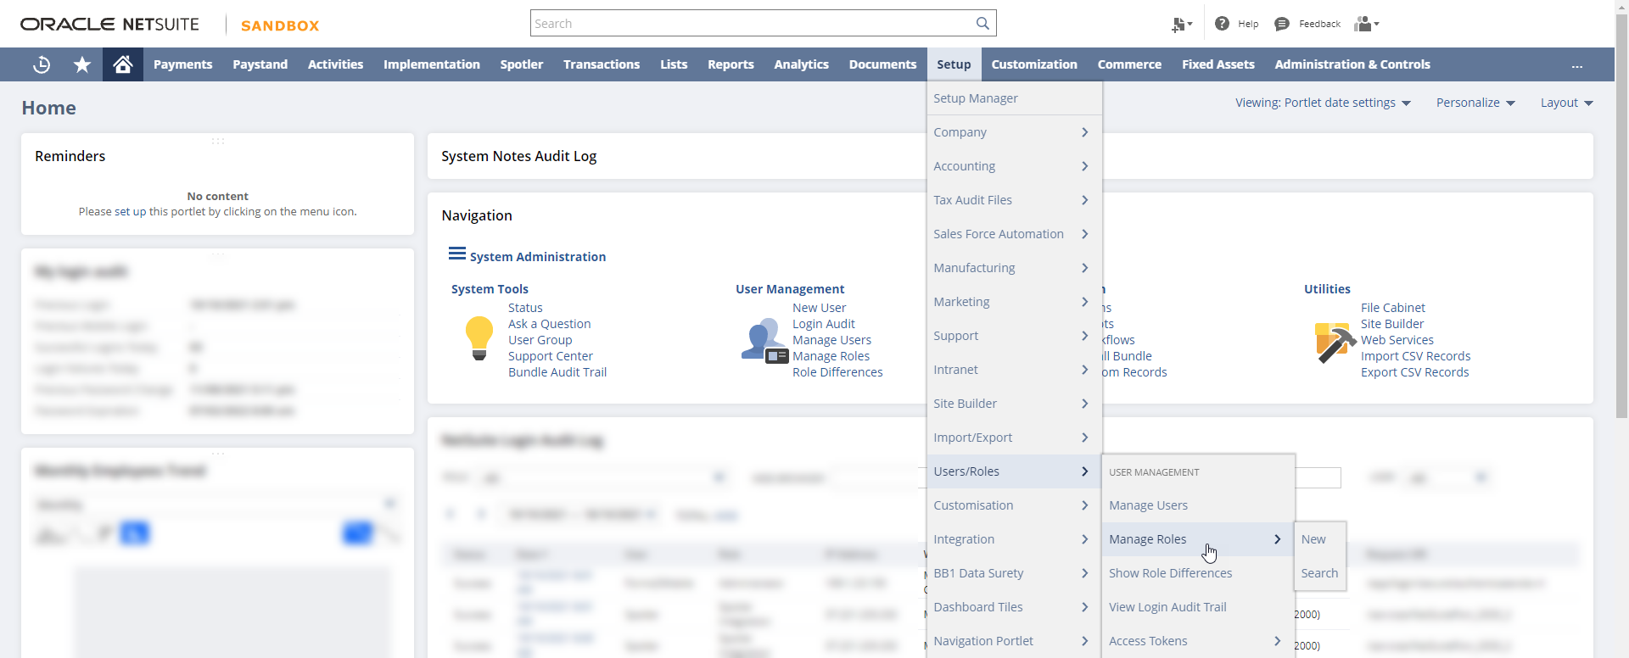The height and width of the screenshot is (658, 1629).
Task: Click the Oracle NetSuite logo
Action: (x=109, y=24)
